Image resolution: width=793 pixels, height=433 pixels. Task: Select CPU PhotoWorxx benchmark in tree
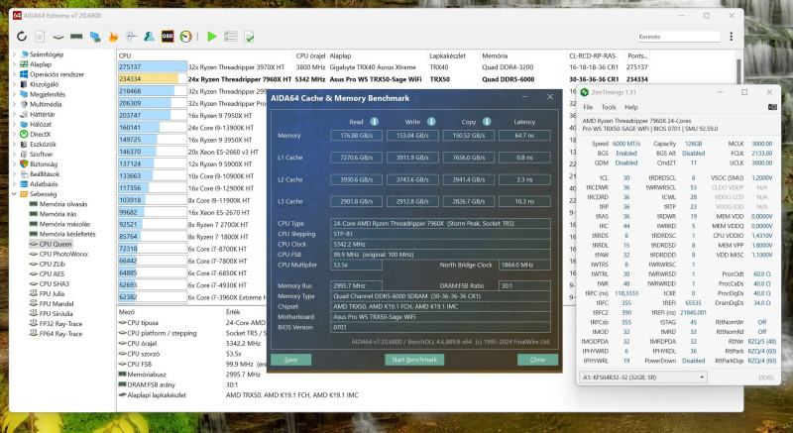click(63, 254)
